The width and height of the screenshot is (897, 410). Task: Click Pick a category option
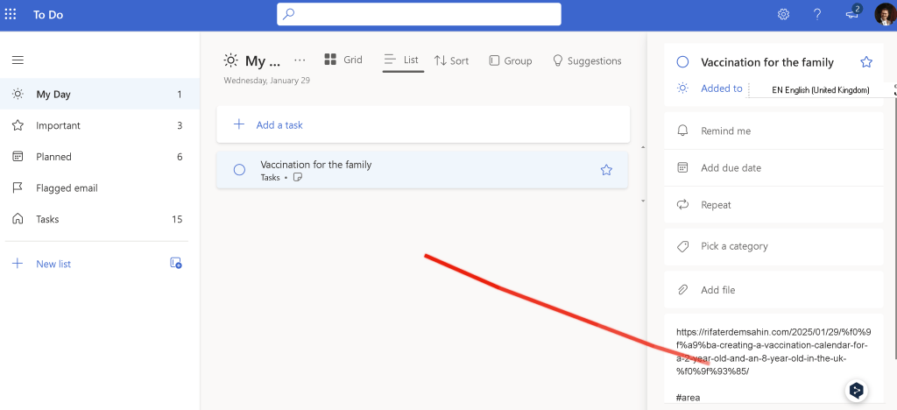(773, 246)
